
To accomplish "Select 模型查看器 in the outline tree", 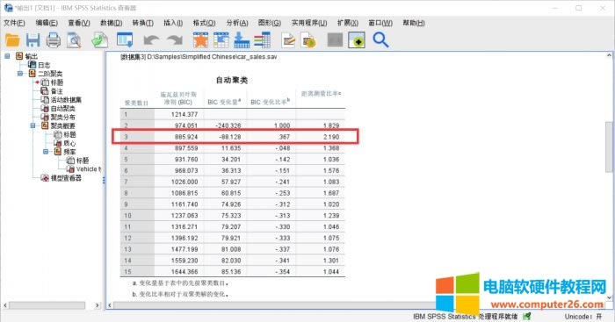I will point(66,178).
